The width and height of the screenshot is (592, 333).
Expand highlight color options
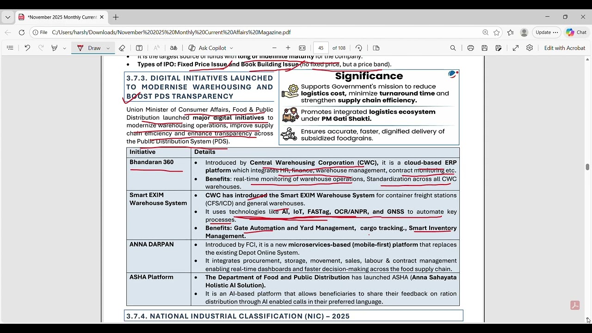[64, 48]
